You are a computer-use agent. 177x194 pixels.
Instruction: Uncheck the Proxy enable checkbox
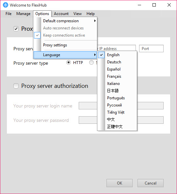(x=16, y=29)
